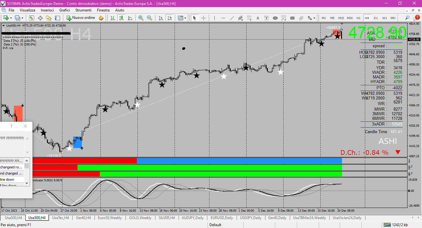The image size is (422, 228).
Task: Switch to candlestick chart view icon
Action: pos(121,18)
